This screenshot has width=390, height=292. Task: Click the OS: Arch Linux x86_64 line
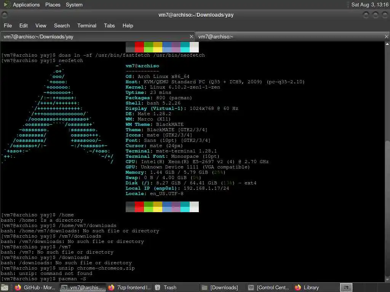(157, 76)
